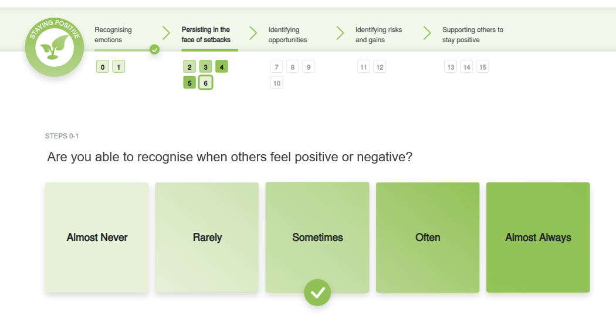Jump to step 0
616x336 pixels.
(103, 67)
